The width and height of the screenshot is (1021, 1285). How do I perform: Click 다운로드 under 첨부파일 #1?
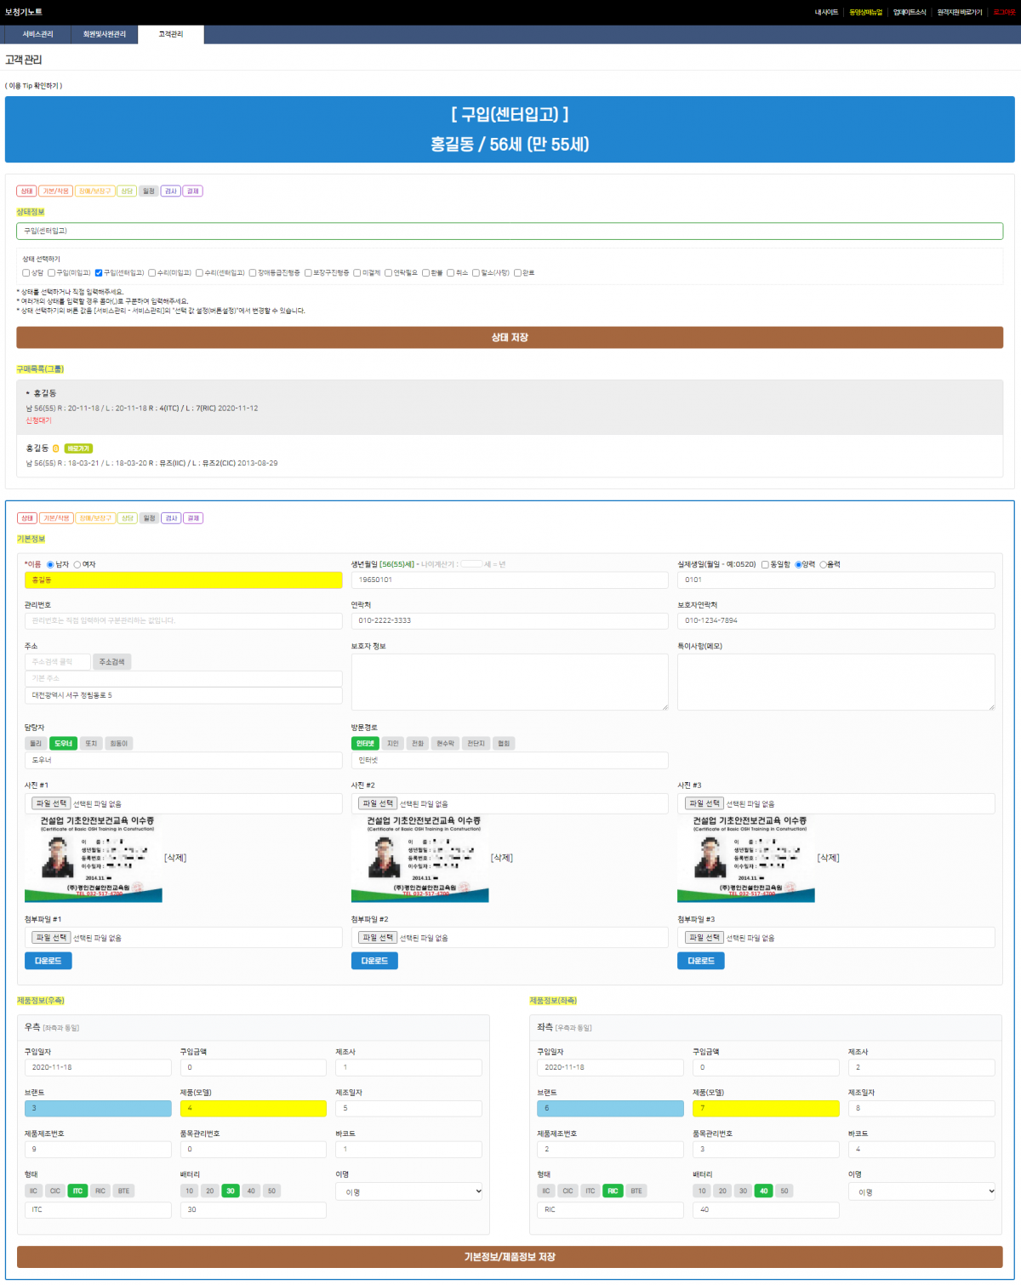click(x=48, y=960)
